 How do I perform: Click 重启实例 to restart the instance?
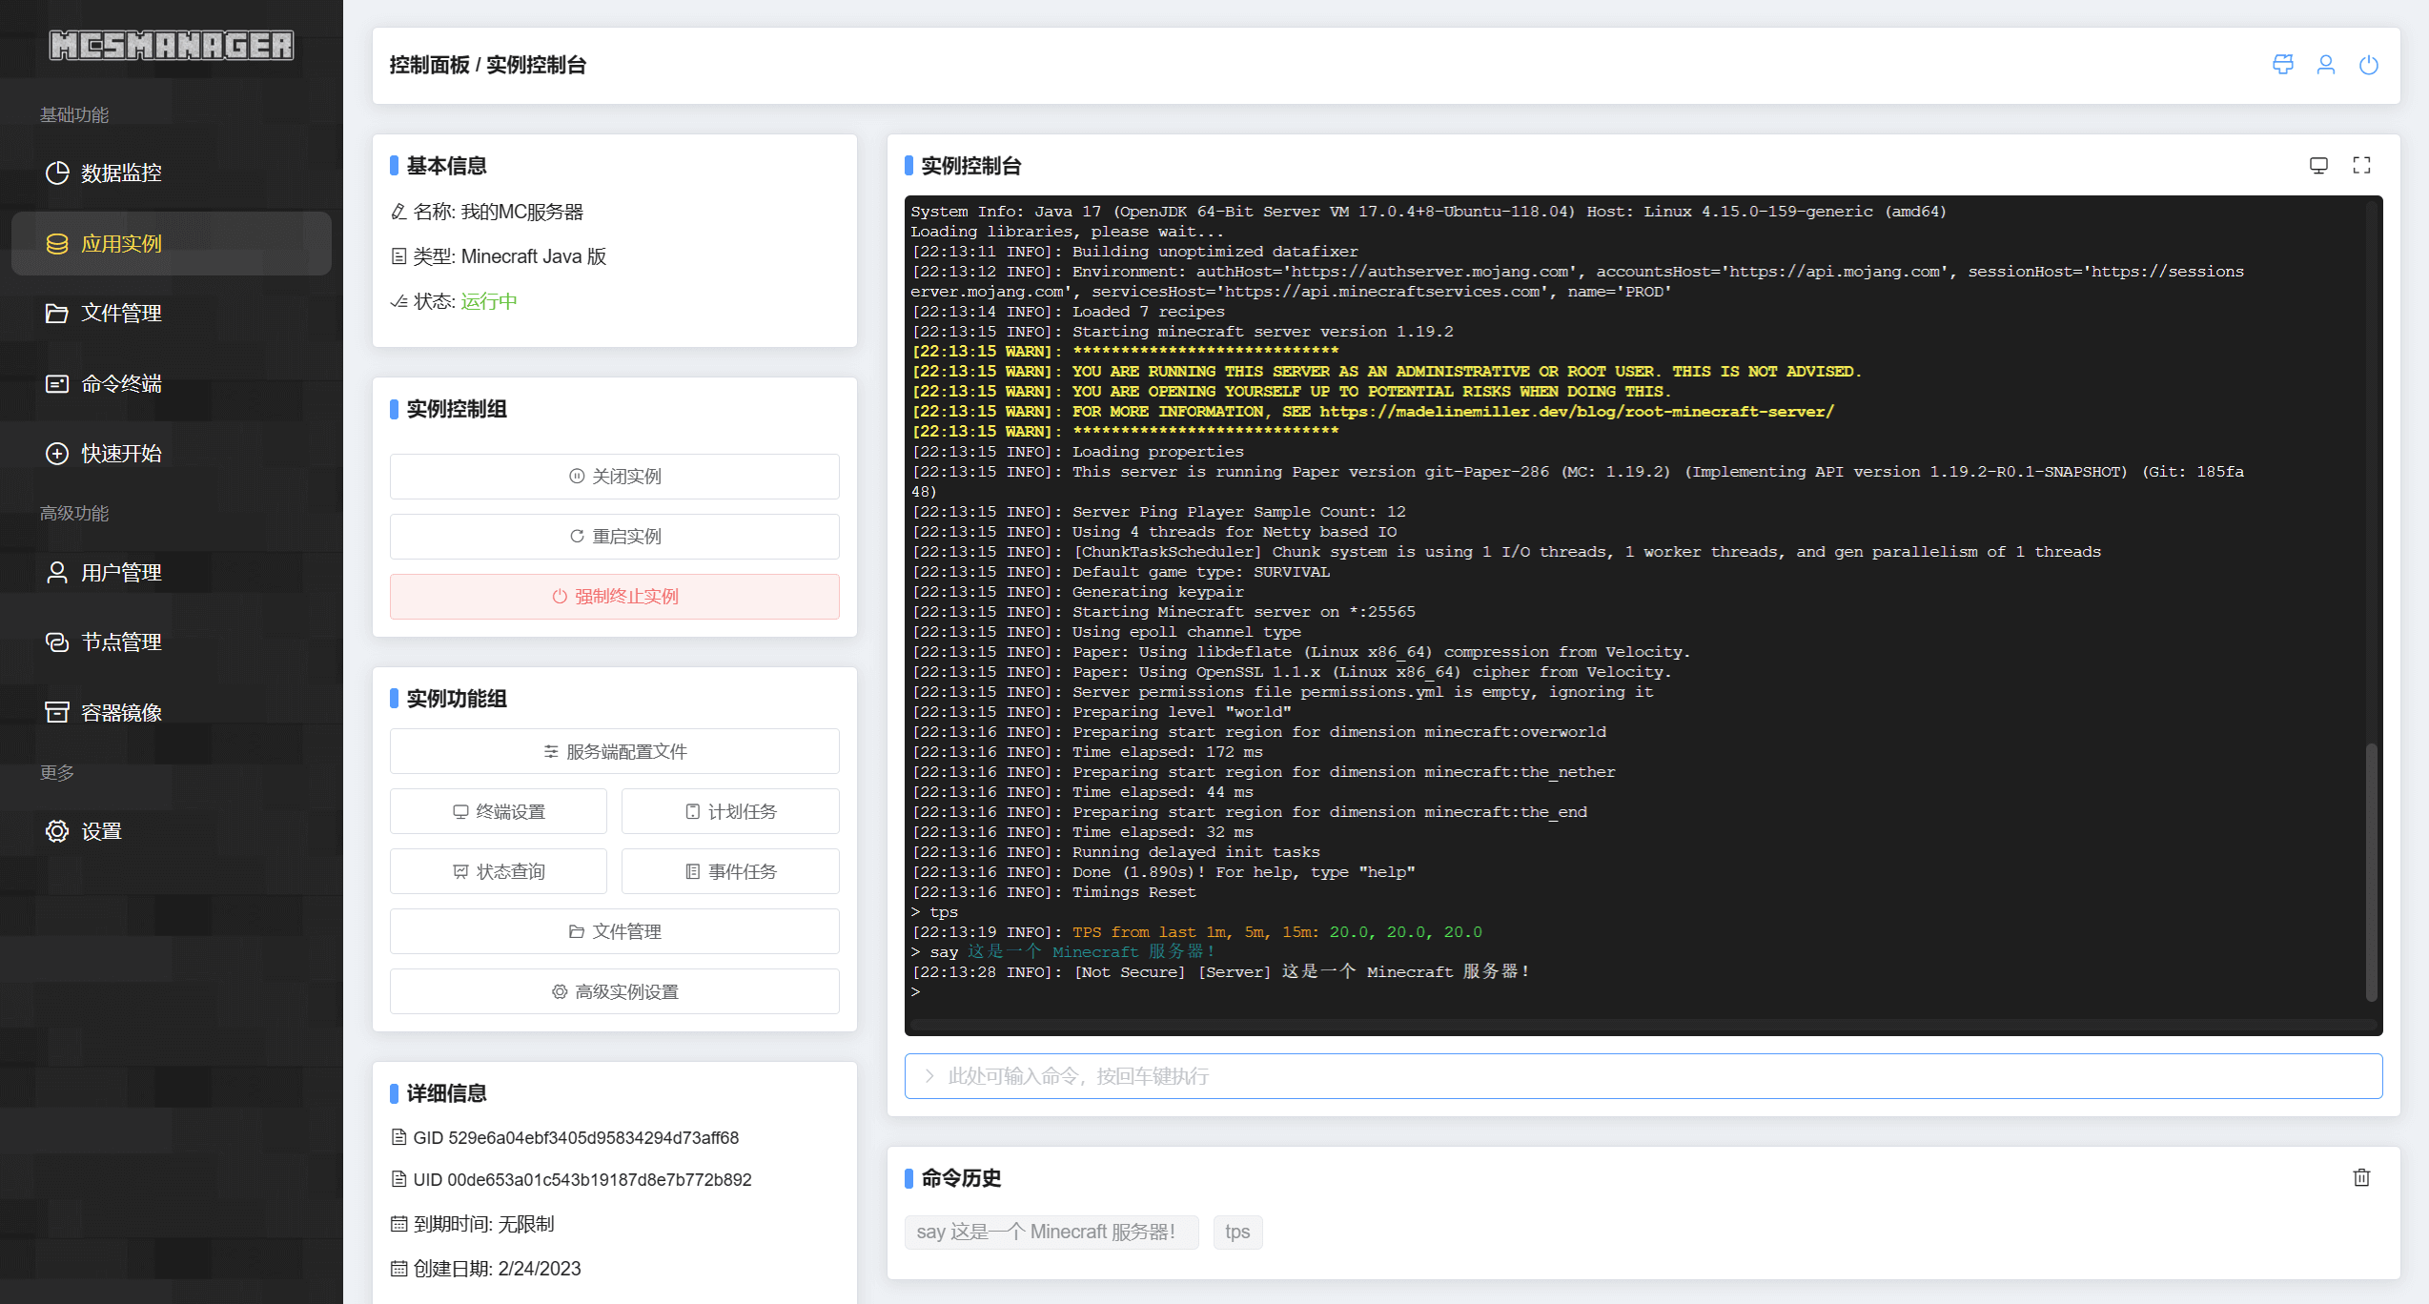click(x=614, y=536)
